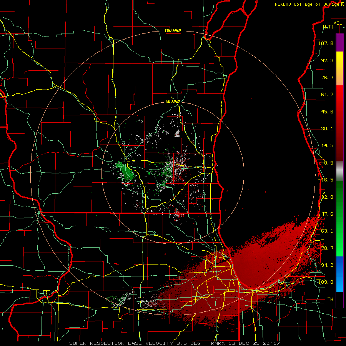Click the green segment of the velocity color bar
This screenshot has height=346, width=346.
tap(339, 218)
